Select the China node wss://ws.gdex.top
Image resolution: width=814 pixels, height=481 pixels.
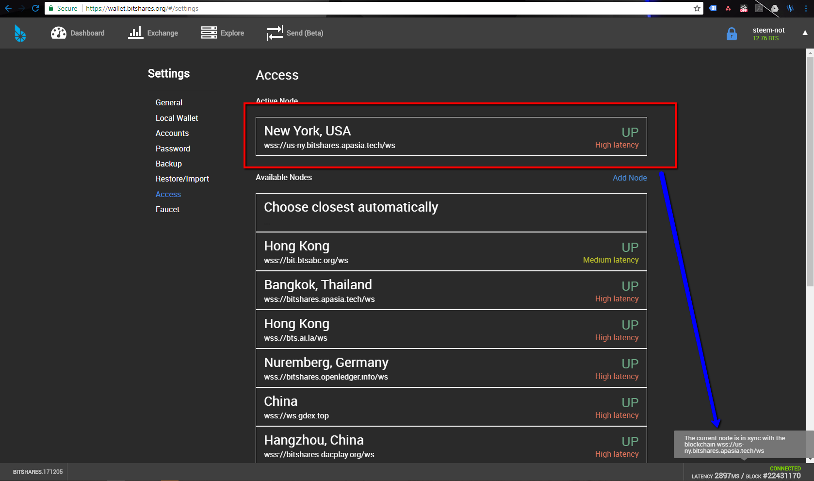point(451,407)
